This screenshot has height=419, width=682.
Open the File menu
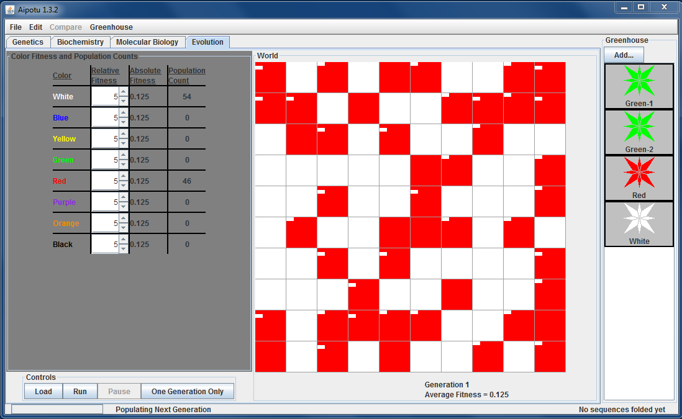(x=16, y=27)
